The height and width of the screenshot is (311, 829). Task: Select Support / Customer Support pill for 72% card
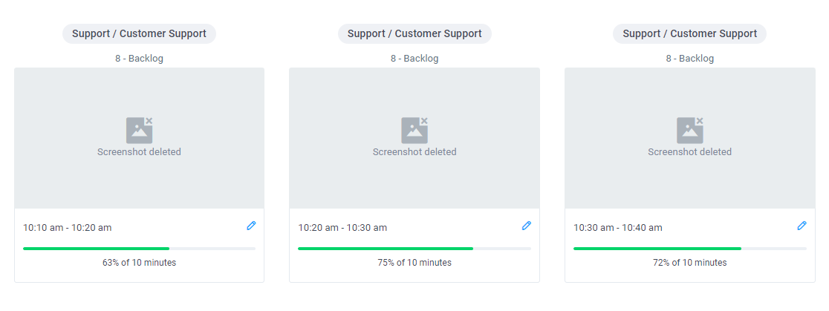[689, 34]
